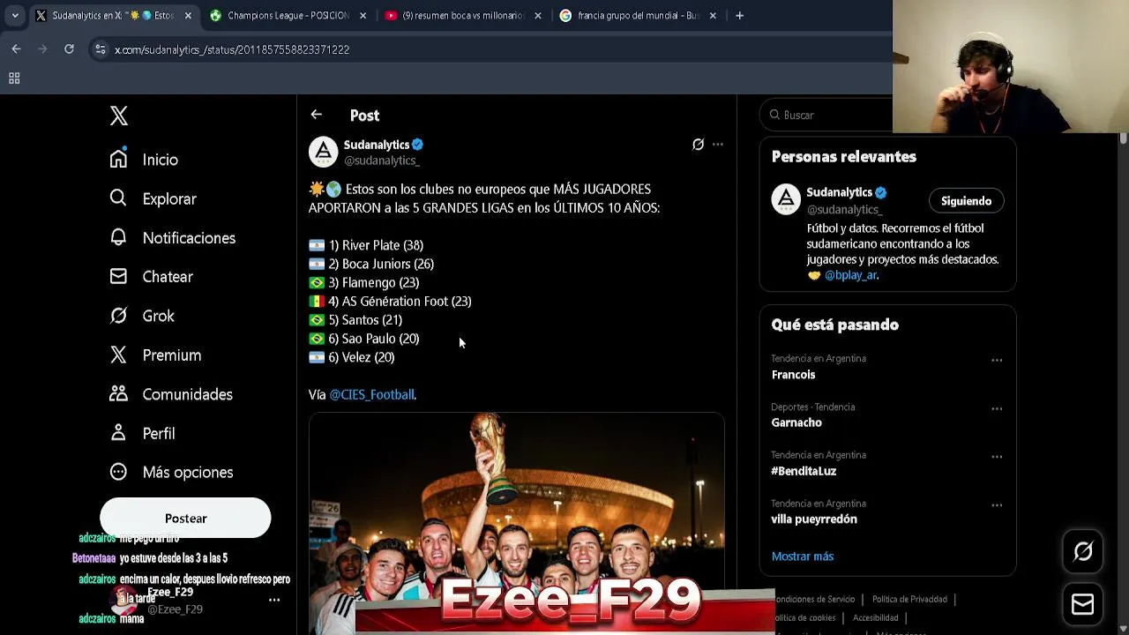Screen dimensions: 1129x635
Task: Open villa pueyrredón trend options menu
Action: [997, 505]
